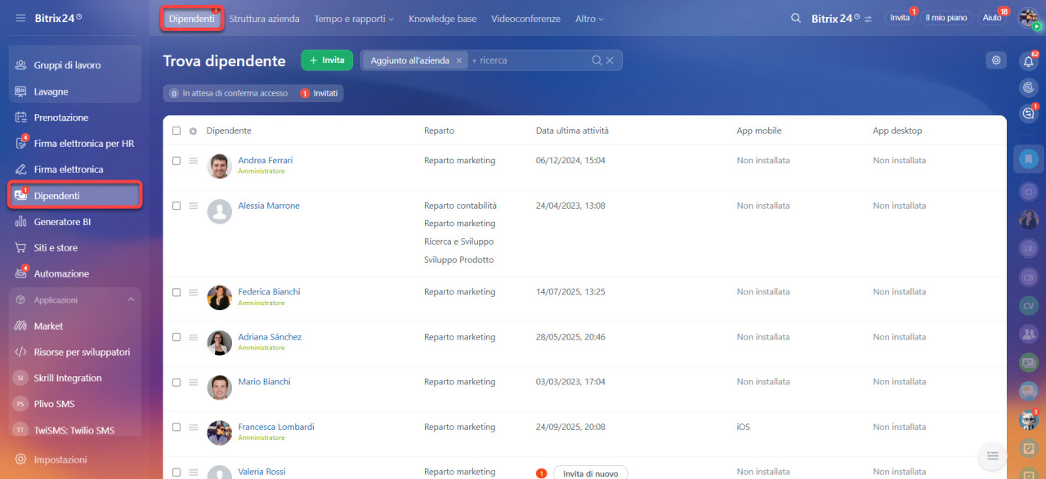The height and width of the screenshot is (479, 1046).
Task: Open the Altro menu dropdown
Action: point(589,19)
